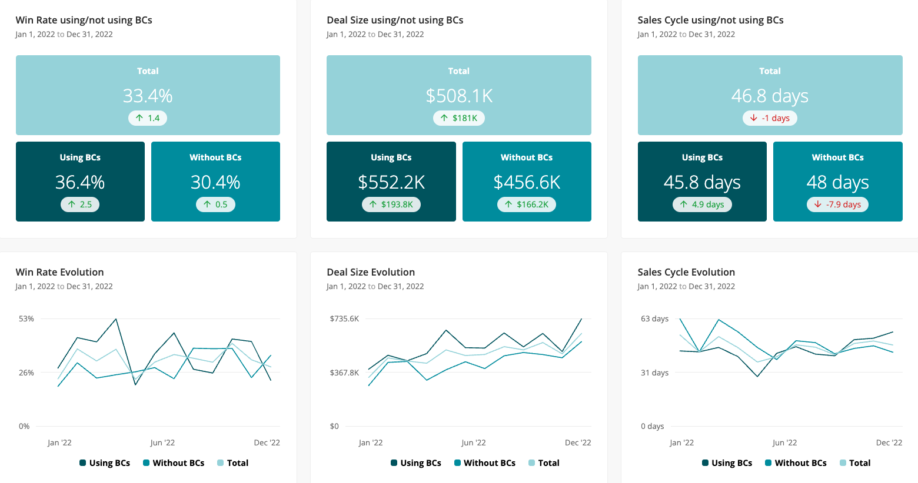Click the 4.9 days change badge
The width and height of the screenshot is (918, 483).
(x=702, y=204)
